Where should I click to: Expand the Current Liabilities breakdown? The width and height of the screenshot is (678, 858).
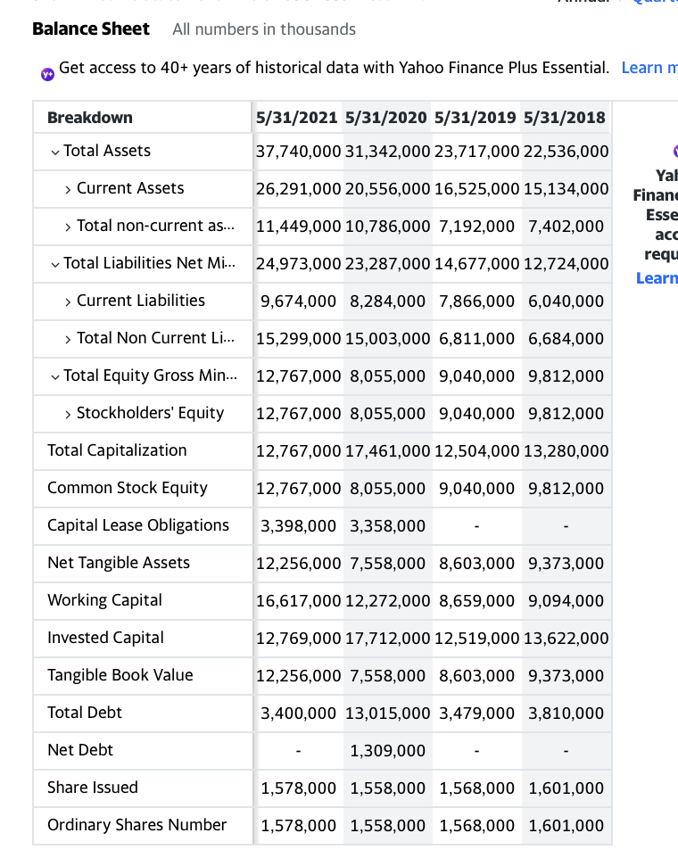(70, 301)
